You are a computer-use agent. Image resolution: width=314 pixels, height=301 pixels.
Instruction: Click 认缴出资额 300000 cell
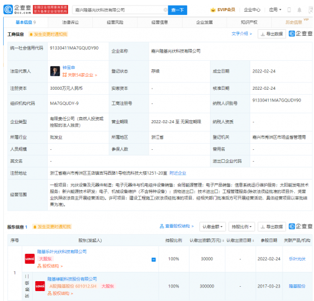coord(207,286)
